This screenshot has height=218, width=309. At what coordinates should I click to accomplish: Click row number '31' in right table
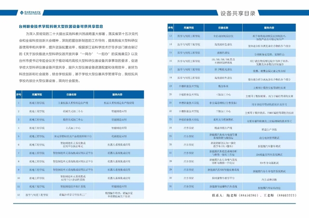170,186
